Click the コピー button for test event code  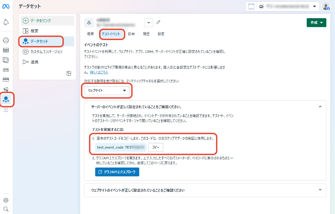[x=156, y=147]
